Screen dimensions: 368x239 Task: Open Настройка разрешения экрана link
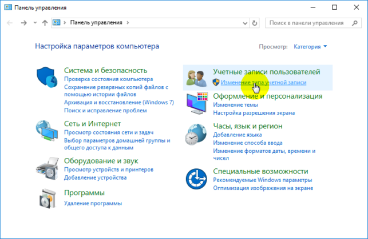click(254, 113)
